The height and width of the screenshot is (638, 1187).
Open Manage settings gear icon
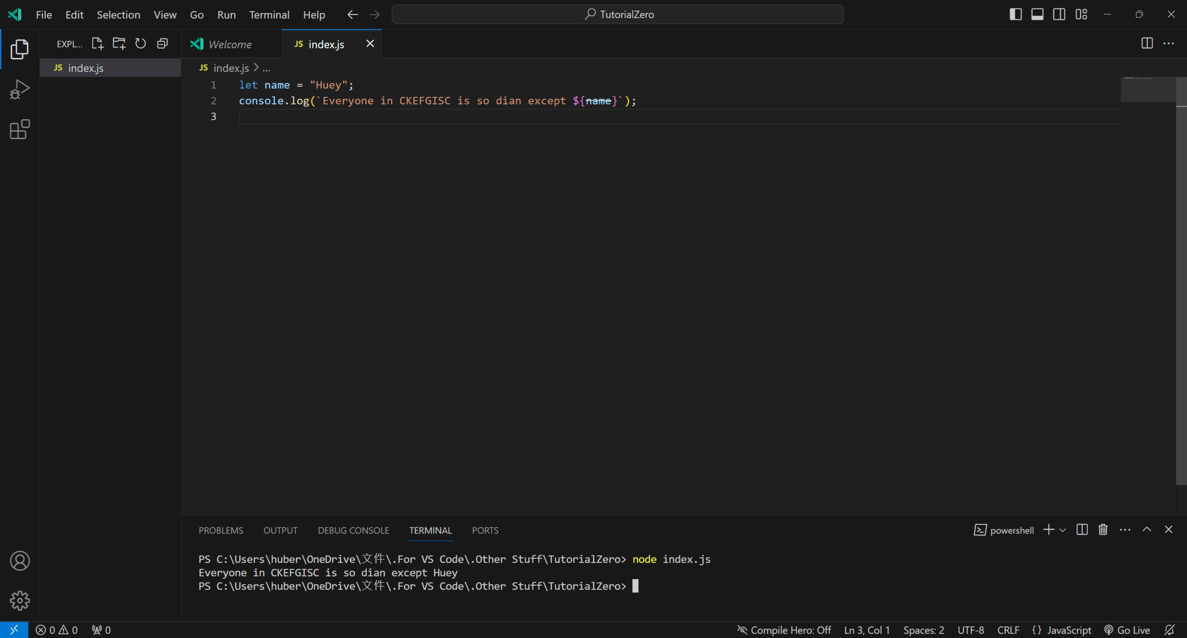[x=19, y=600]
